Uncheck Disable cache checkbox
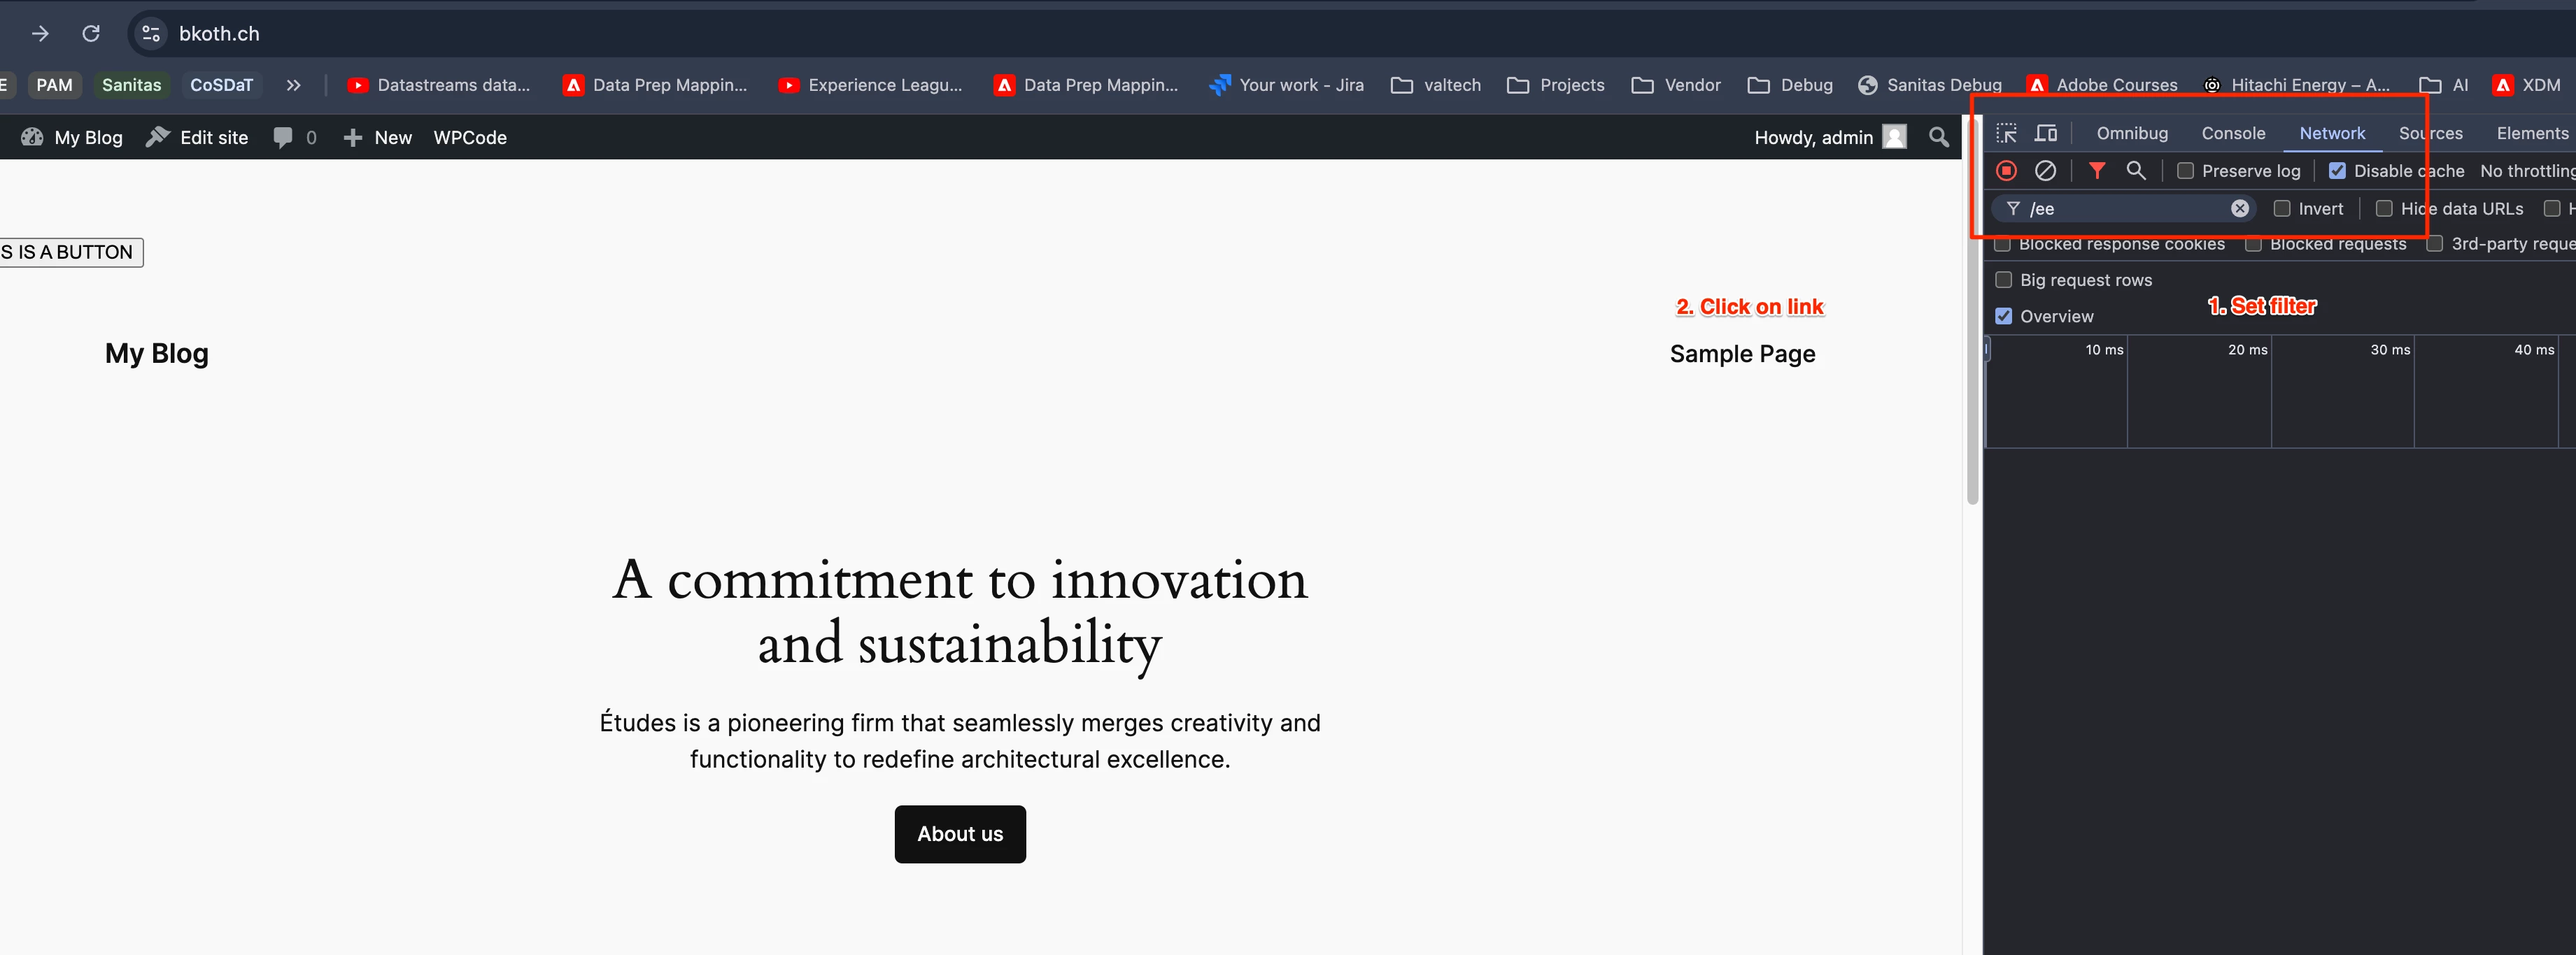2576x955 pixels. (2337, 171)
